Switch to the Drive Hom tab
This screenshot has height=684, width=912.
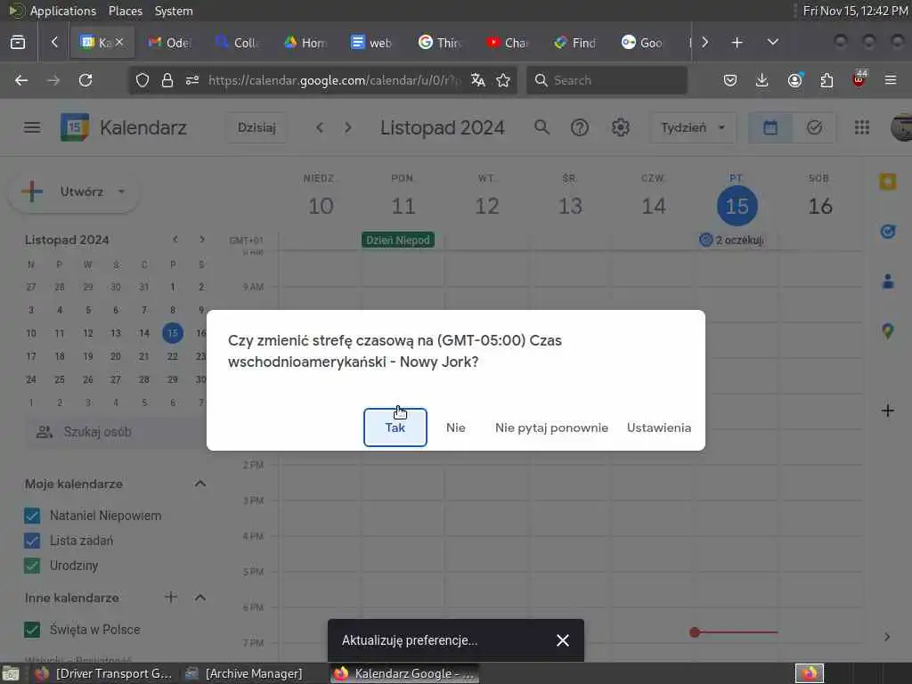[305, 43]
